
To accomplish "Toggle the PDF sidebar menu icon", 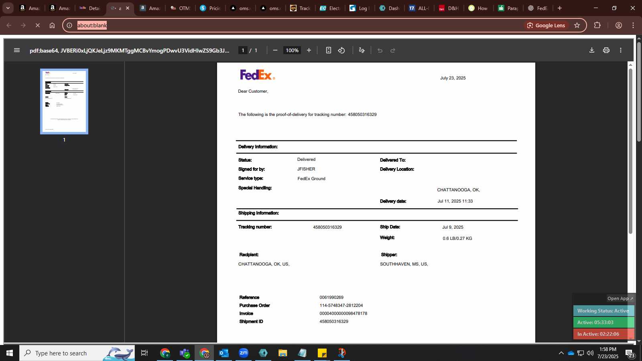I will click(x=16, y=50).
